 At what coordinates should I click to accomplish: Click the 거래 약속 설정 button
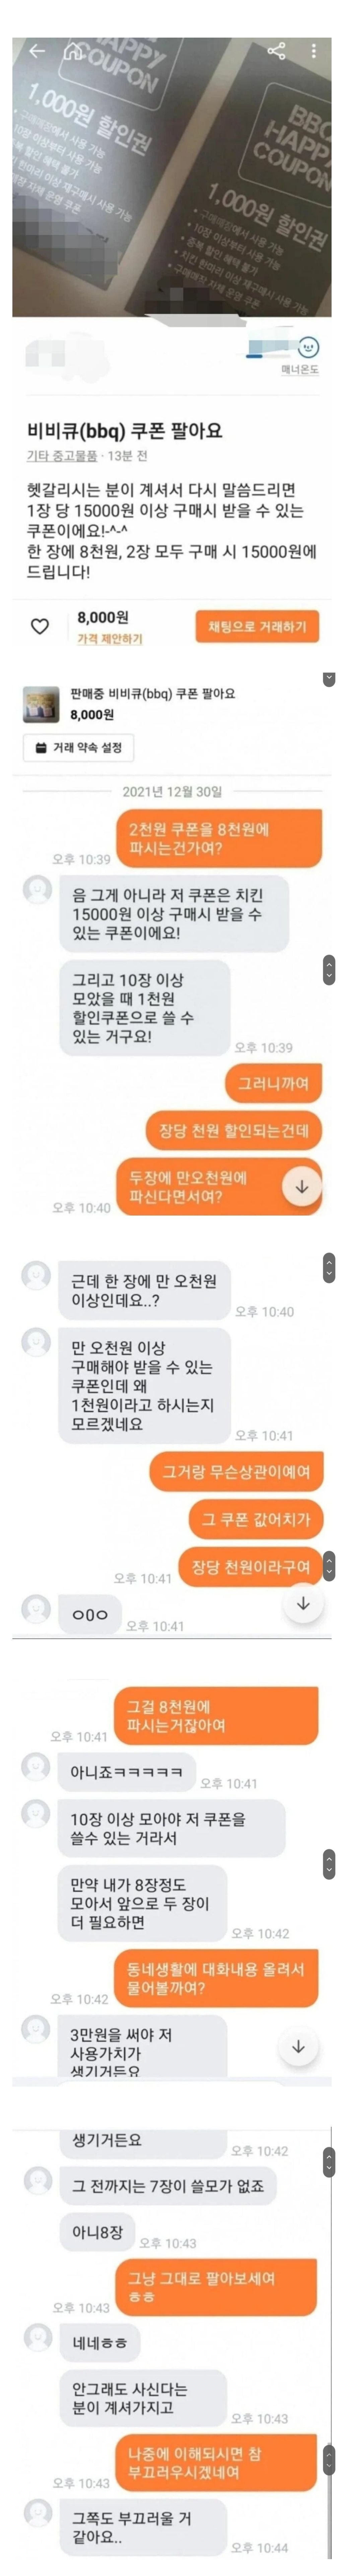(x=79, y=747)
